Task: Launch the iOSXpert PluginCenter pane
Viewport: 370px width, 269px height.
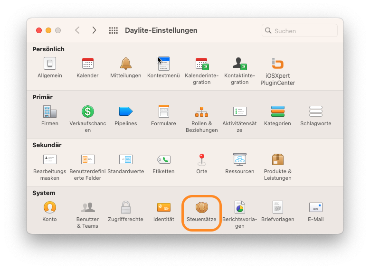Action: pos(277,64)
